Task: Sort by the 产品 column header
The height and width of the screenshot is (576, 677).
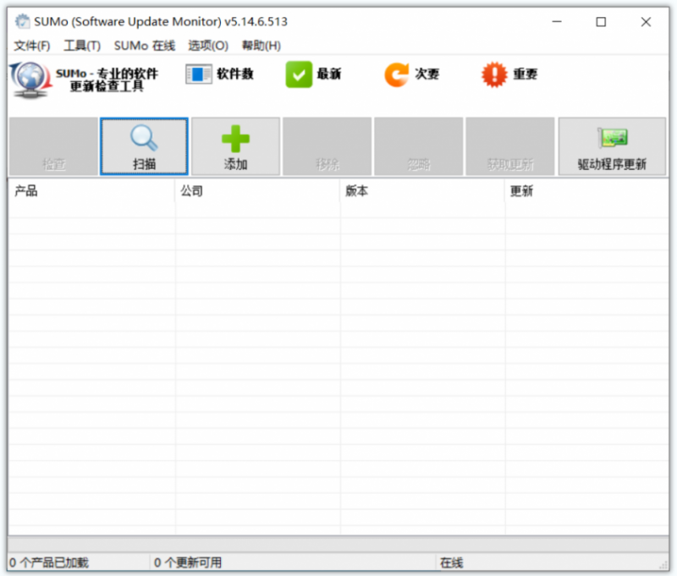Action: 91,190
